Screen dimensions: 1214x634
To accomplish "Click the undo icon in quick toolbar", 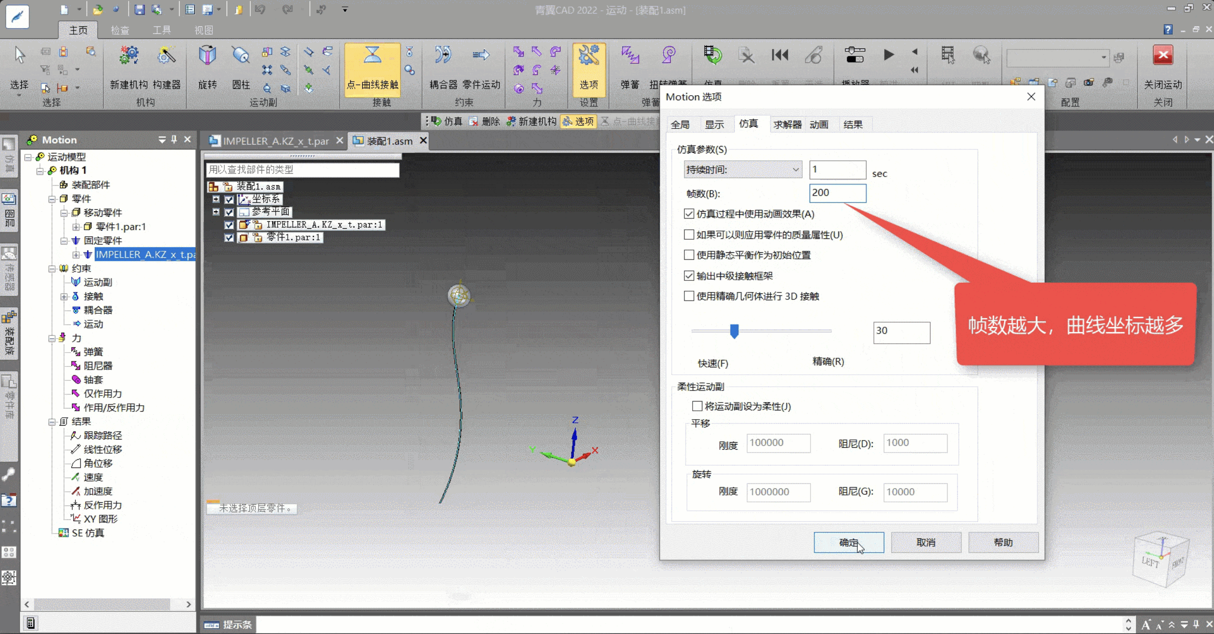I will tap(260, 9).
